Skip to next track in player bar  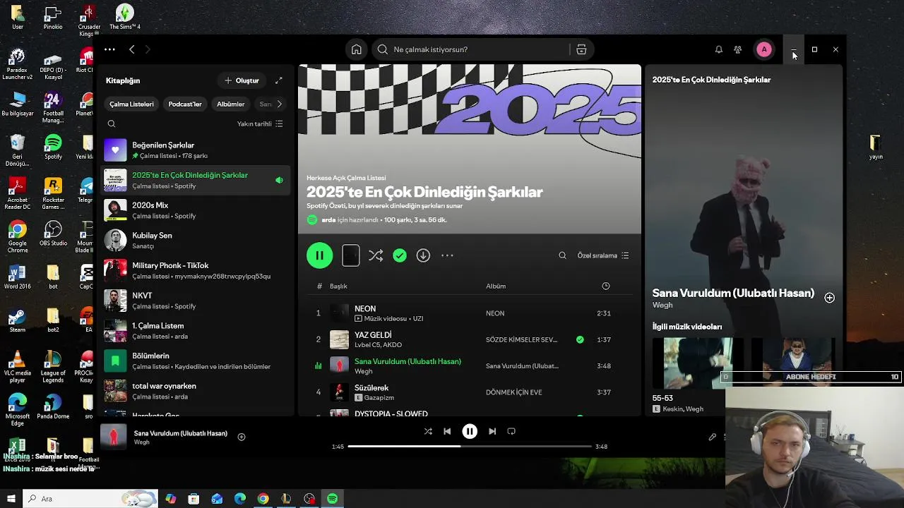click(492, 431)
